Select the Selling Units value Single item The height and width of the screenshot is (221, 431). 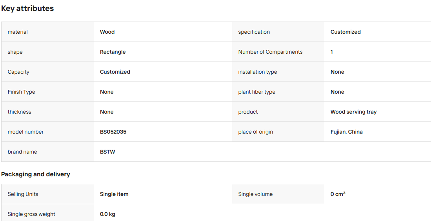click(x=114, y=194)
